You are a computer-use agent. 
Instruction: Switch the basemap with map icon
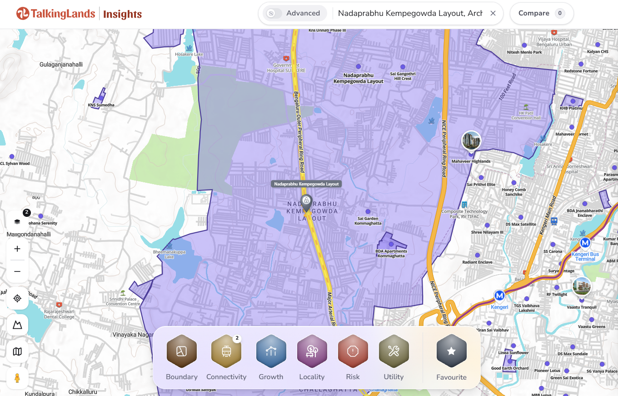click(17, 352)
